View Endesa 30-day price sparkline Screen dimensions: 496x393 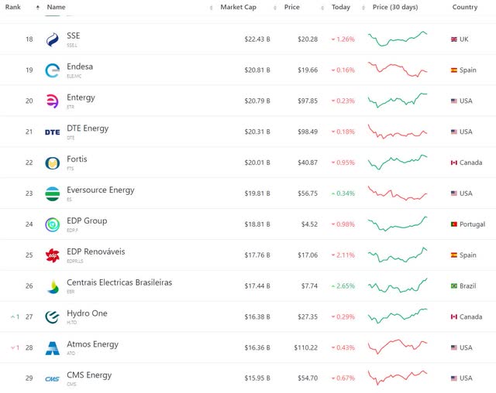398,70
